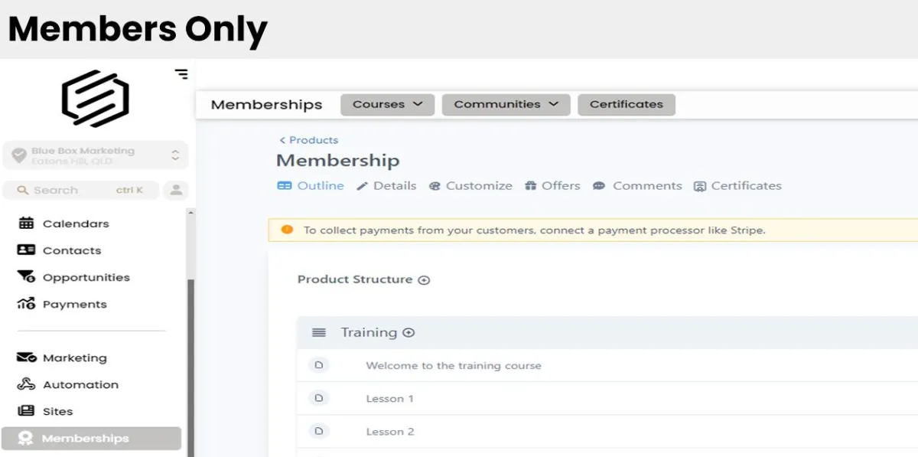Select the Offers tab
918x457 pixels.
[552, 186]
